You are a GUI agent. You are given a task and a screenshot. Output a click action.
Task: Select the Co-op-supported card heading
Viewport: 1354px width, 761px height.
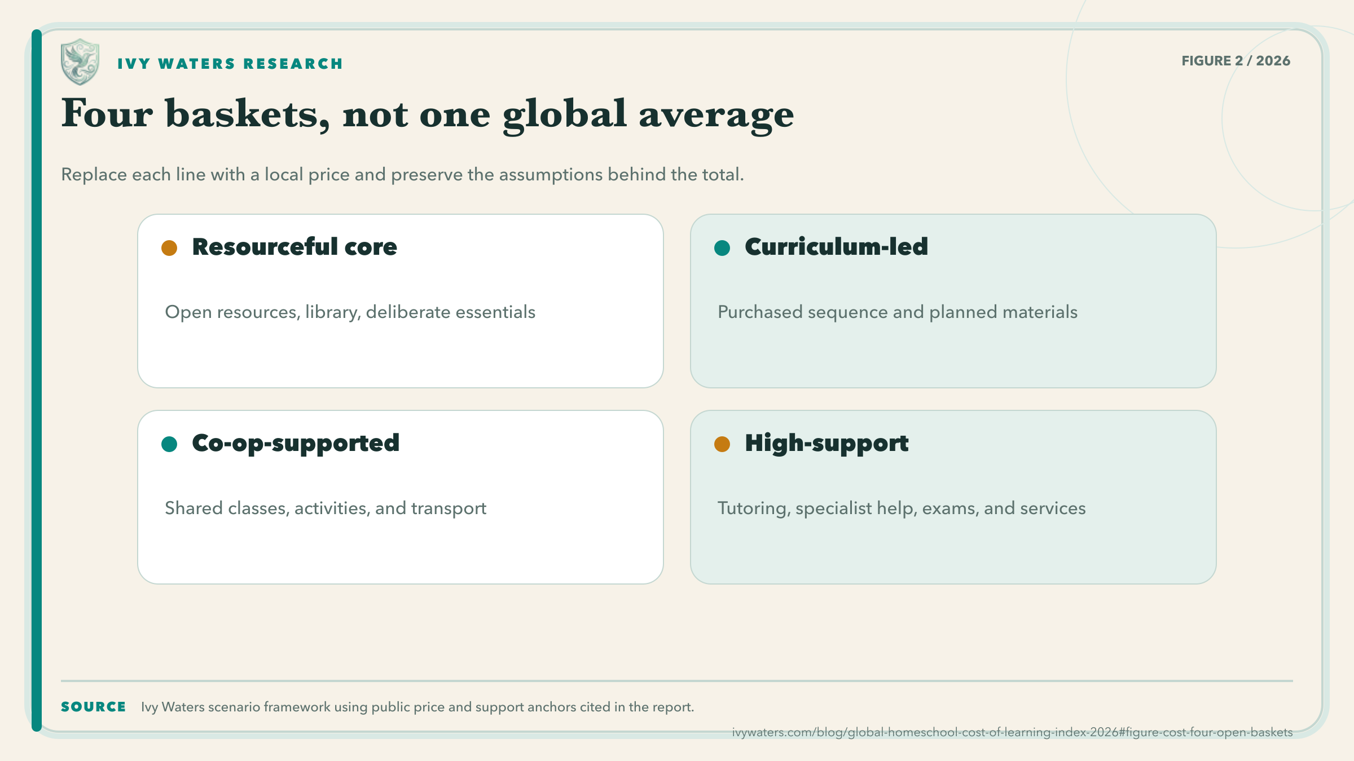296,444
